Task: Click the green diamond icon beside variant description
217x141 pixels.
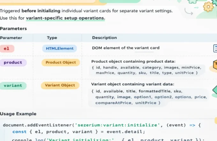Action: point(215,90)
